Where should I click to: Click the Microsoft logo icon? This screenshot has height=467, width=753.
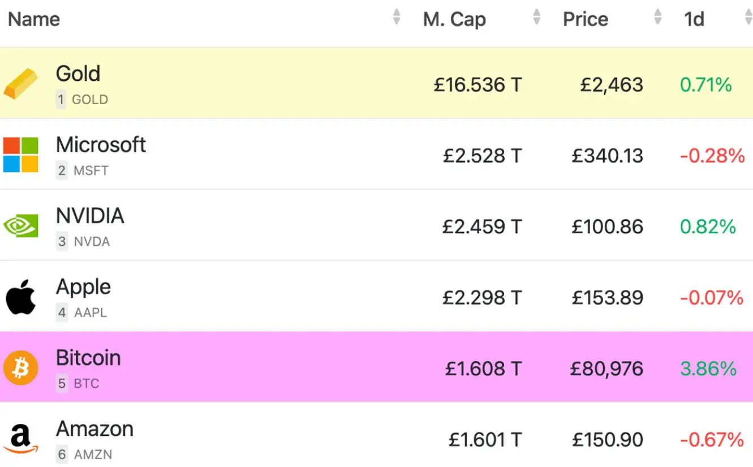21,155
